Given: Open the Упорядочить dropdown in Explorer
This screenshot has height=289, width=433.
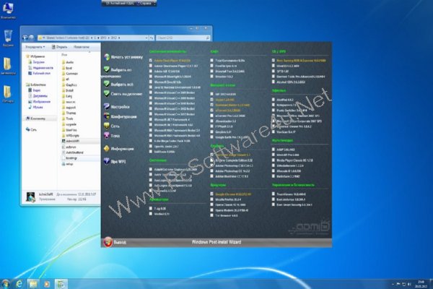Looking at the screenshot, I should click(35, 47).
